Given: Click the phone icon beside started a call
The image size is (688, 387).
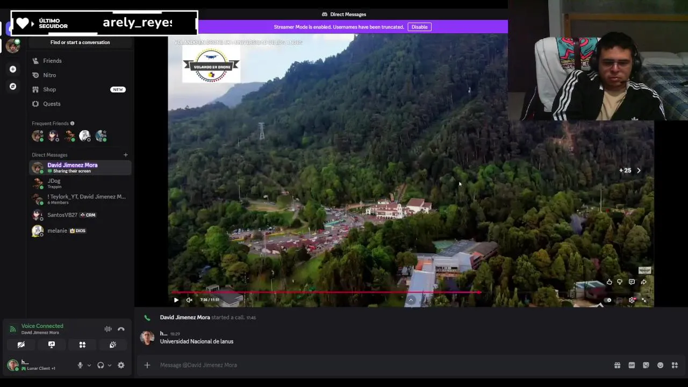Looking at the screenshot, I should (147, 318).
